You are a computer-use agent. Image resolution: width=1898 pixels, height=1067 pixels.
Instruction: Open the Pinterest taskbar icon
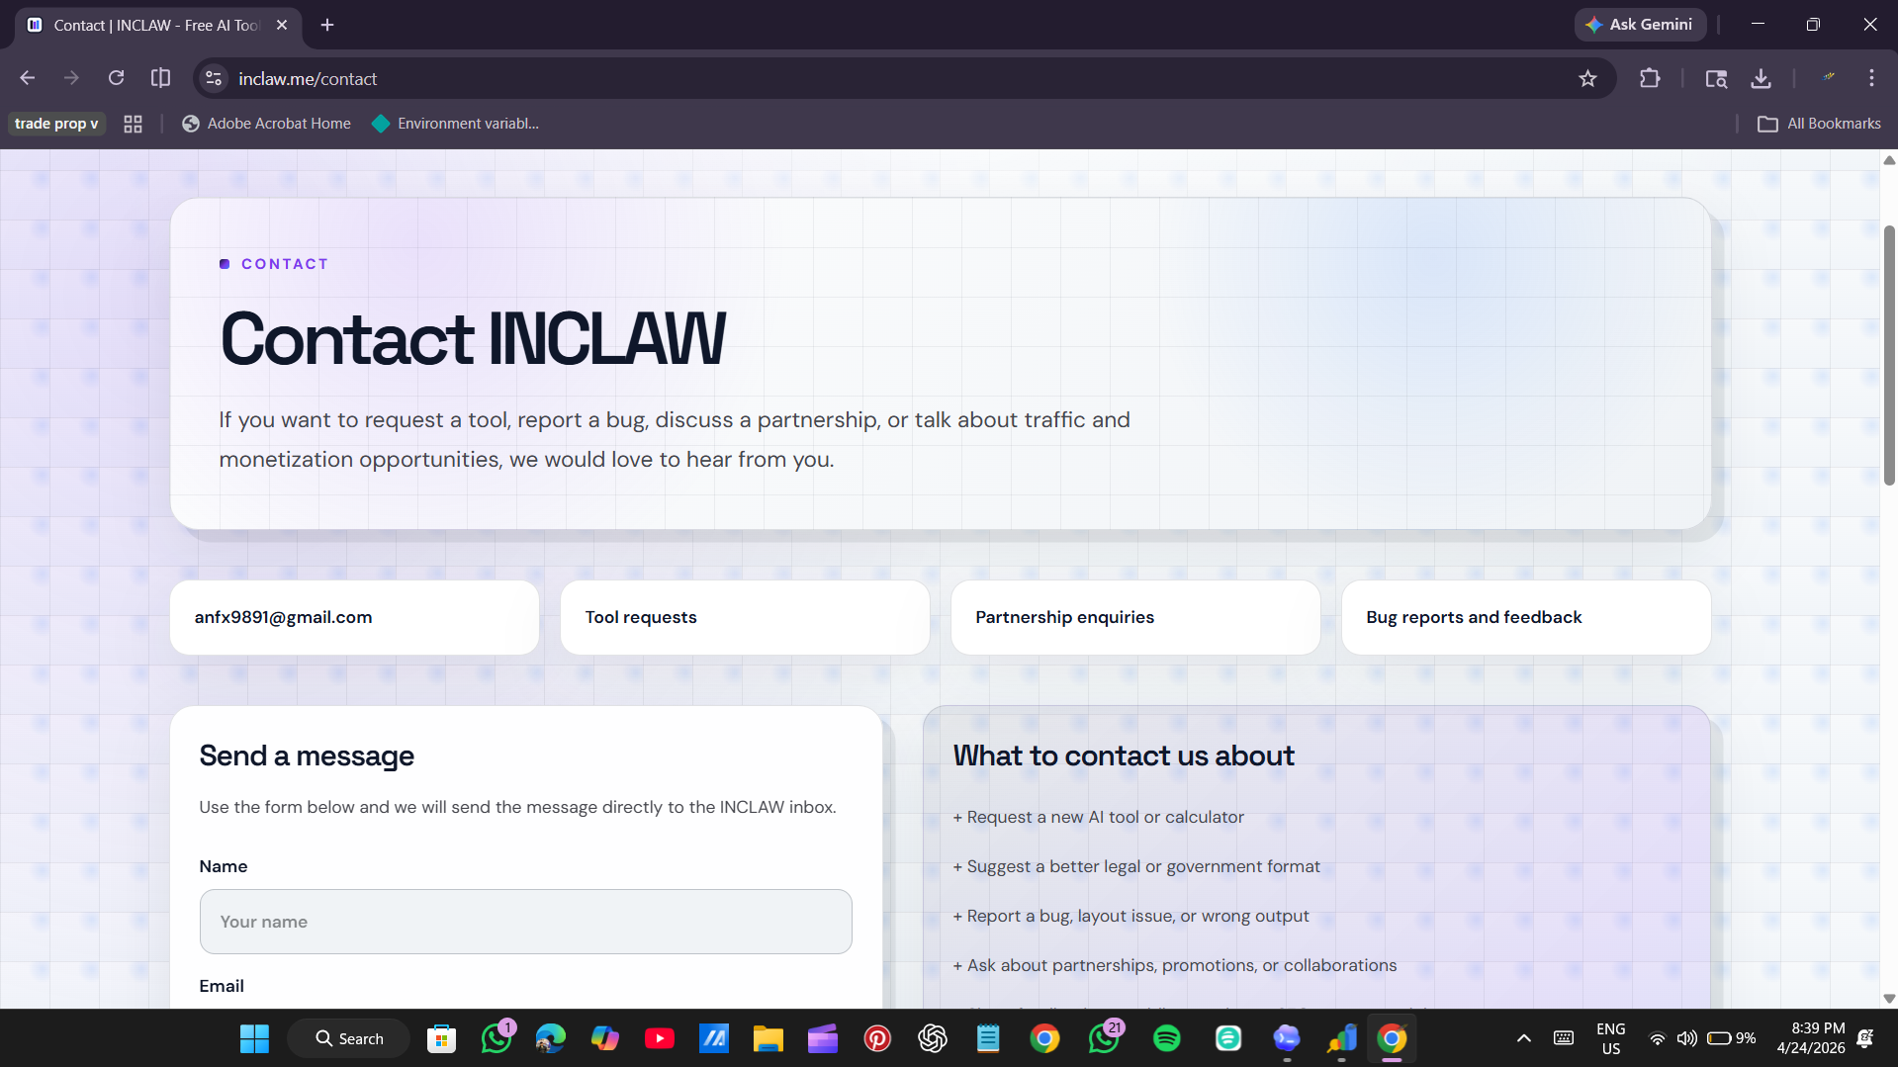877,1038
